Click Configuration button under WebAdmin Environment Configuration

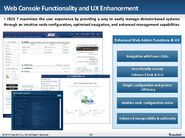[x=93, y=64]
